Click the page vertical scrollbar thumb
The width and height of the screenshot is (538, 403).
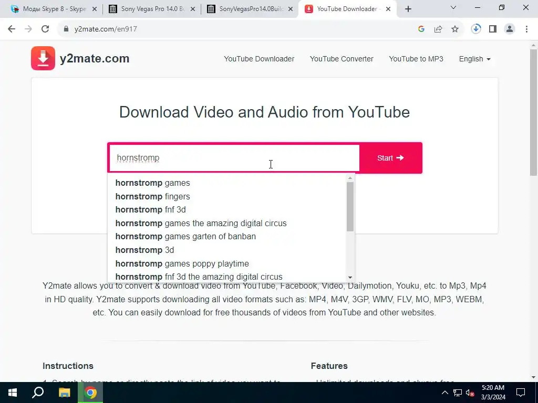point(534,113)
